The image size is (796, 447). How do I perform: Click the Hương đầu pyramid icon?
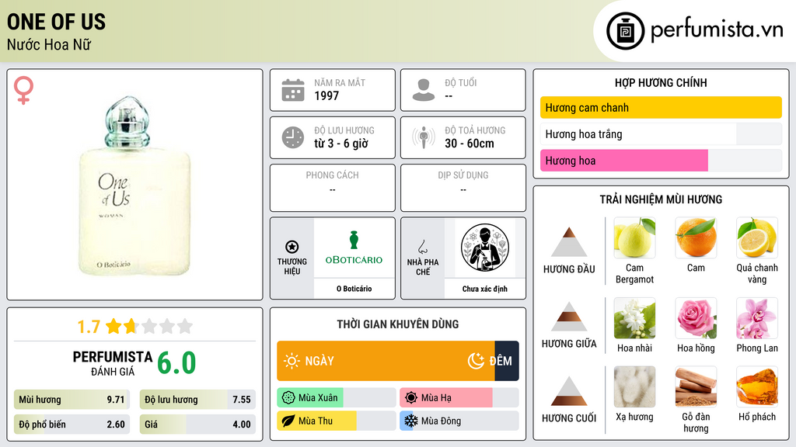tap(569, 242)
